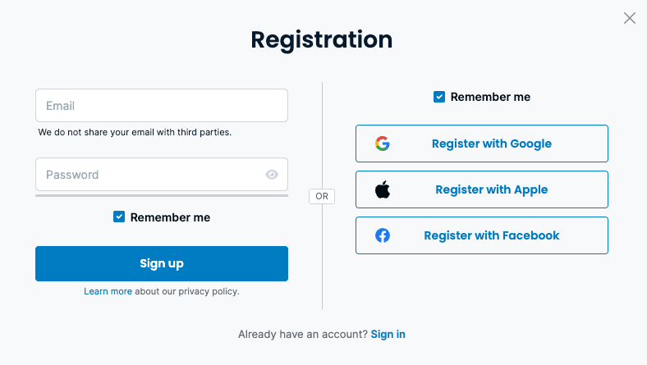Close the Registration dialog

(x=630, y=18)
